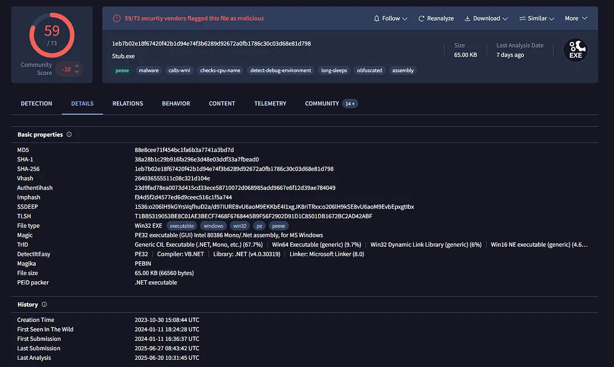The width and height of the screenshot is (614, 367).
Task: Switch to the Detection tab
Action: coord(36,104)
